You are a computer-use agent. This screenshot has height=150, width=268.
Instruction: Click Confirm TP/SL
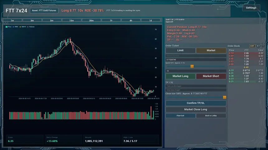196,103
